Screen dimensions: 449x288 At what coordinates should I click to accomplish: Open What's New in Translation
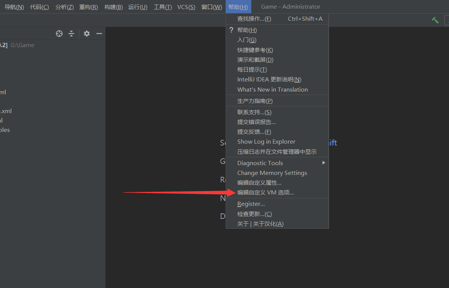277,89
